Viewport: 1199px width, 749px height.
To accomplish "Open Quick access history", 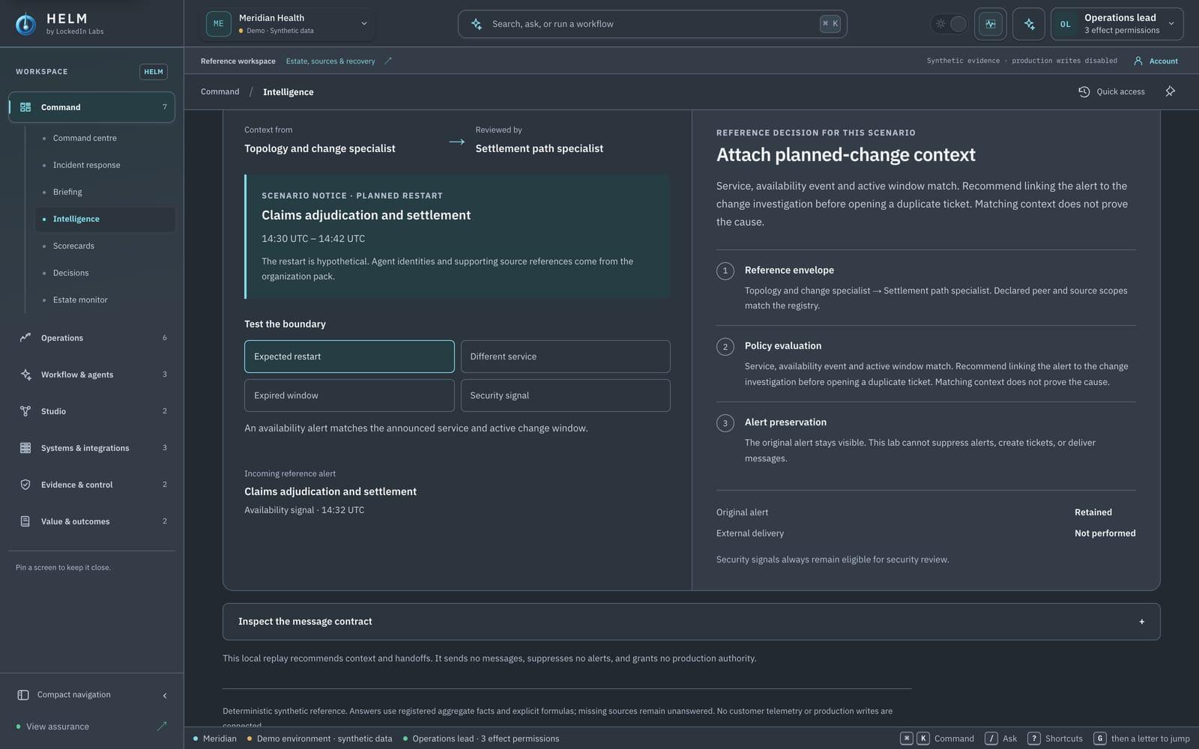I will (1111, 91).
